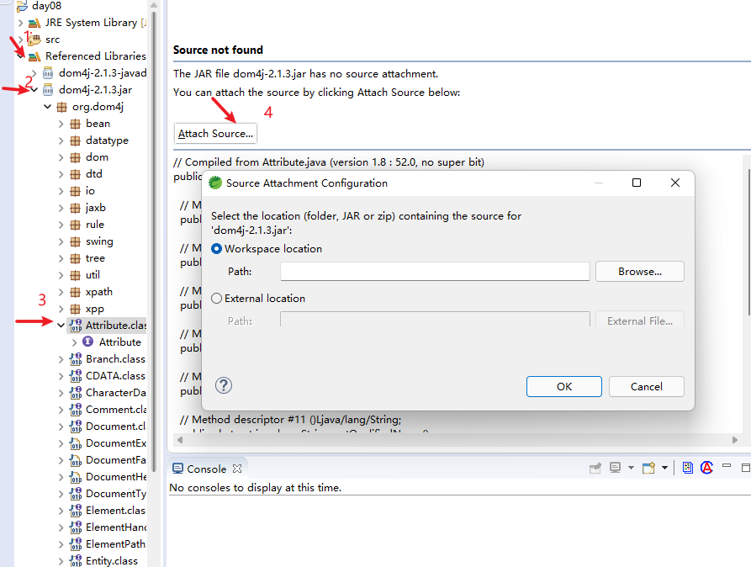Click the editor horizontal scrollbar left arrow
Viewport: 751px width, 567px height.
(180, 439)
